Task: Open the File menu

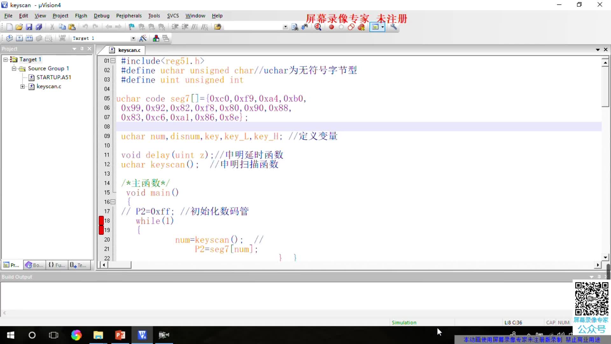Action: pyautogui.click(x=8, y=16)
